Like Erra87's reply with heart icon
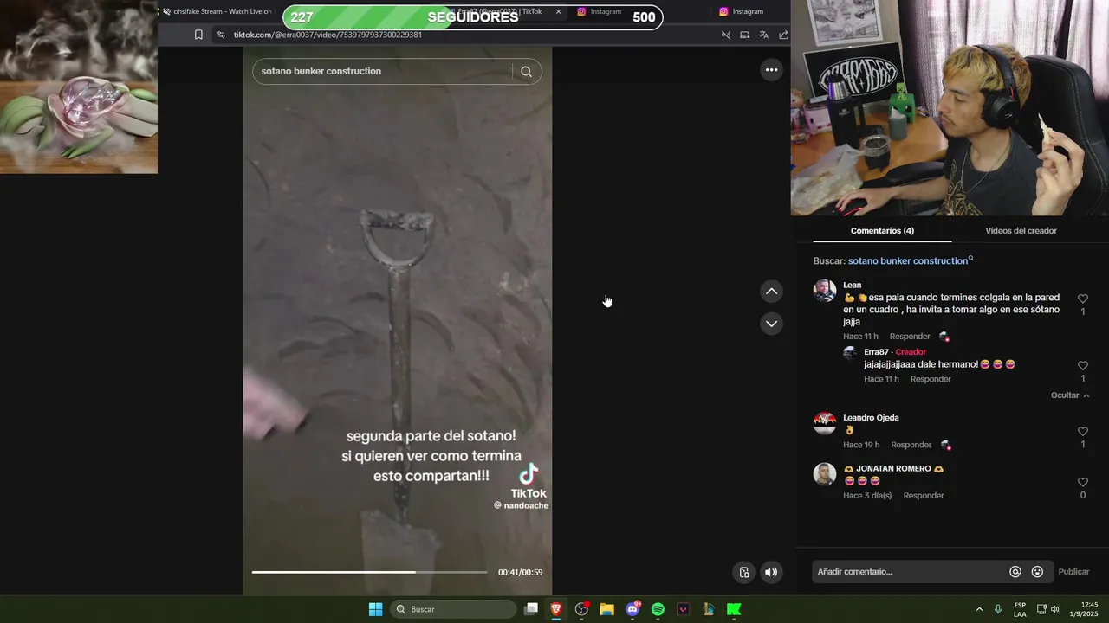Viewport: 1109px width, 623px height. tap(1082, 366)
